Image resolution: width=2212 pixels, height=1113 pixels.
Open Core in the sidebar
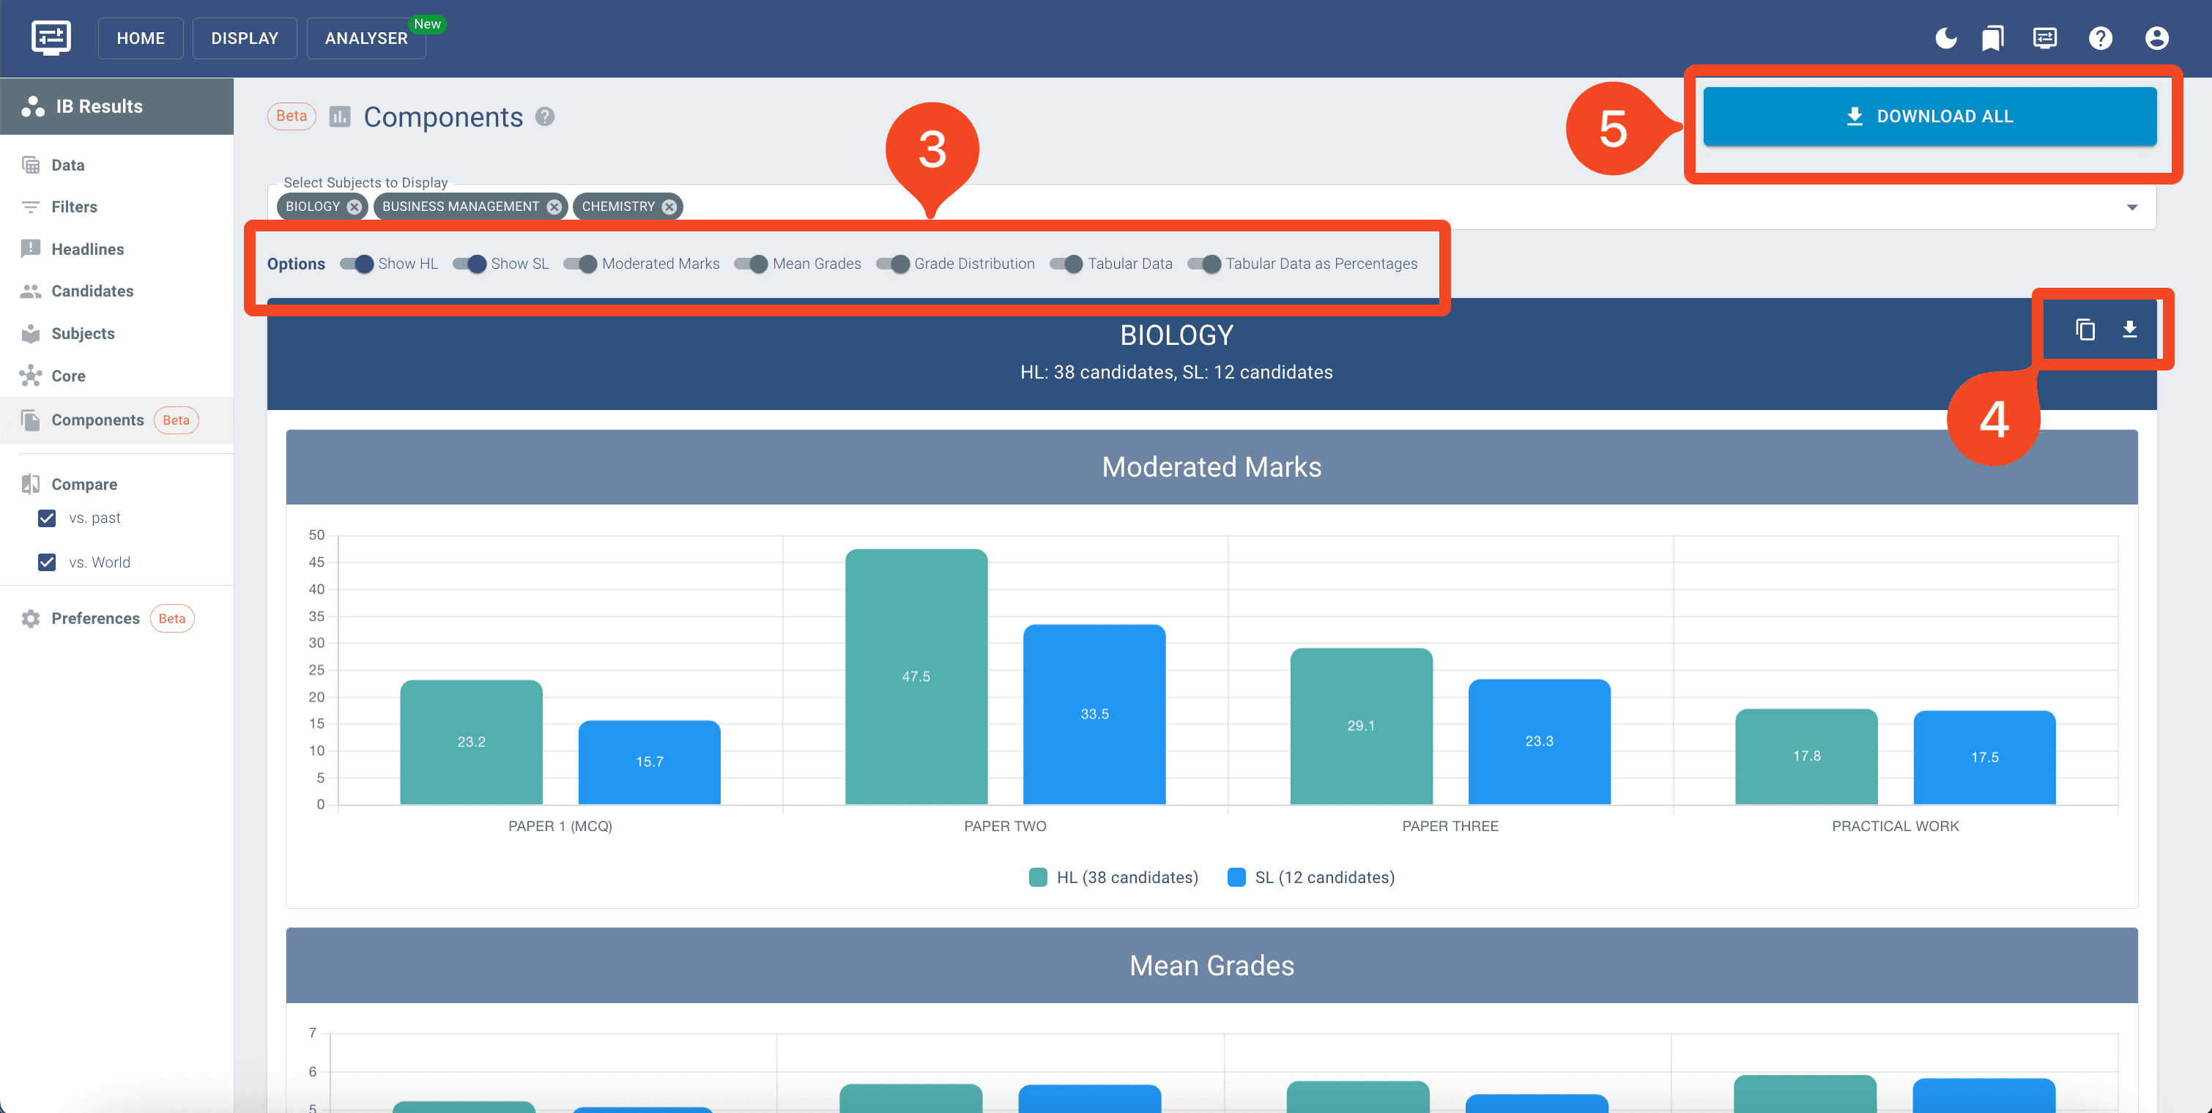pyautogui.click(x=116, y=376)
